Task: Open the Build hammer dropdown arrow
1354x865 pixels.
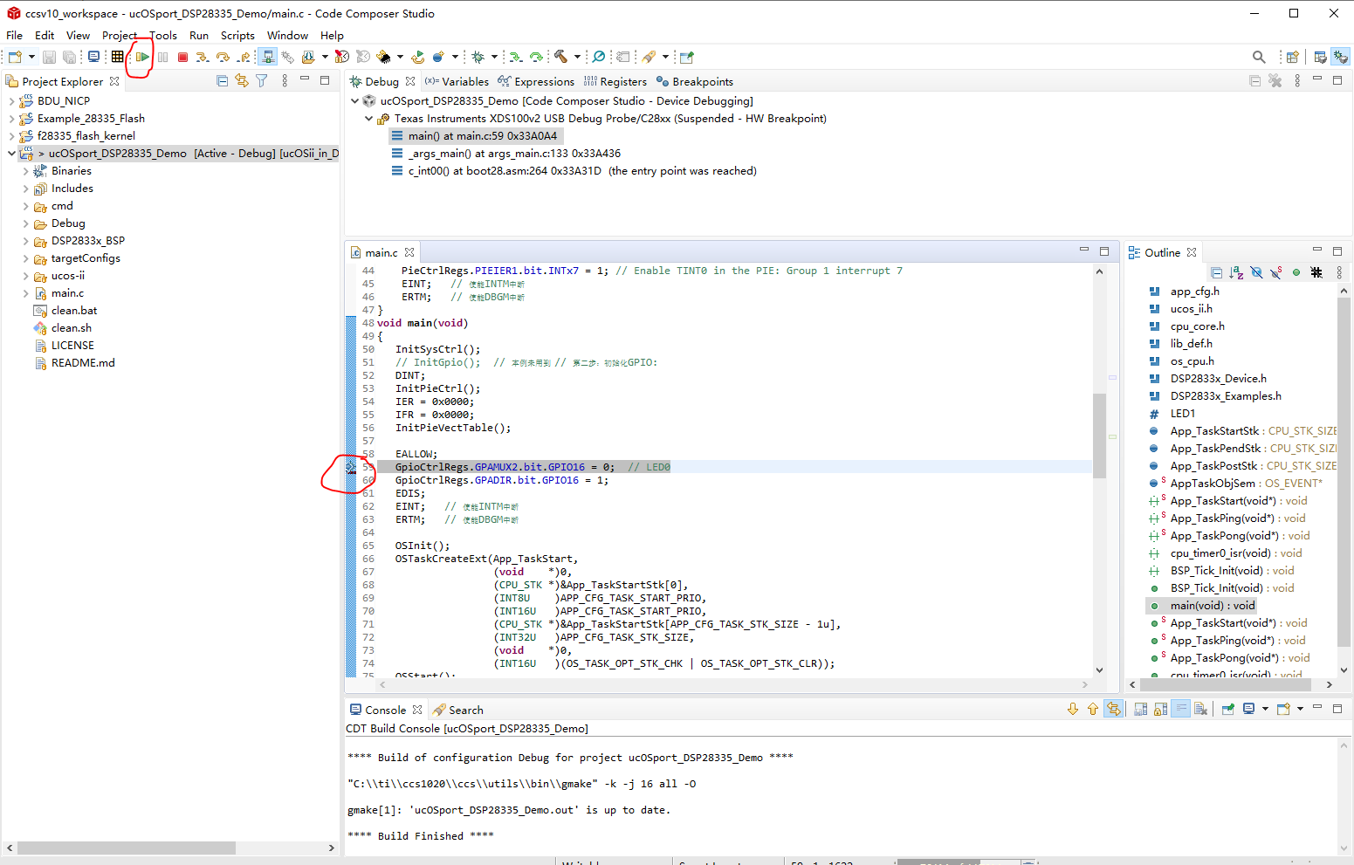Action: pyautogui.click(x=577, y=57)
